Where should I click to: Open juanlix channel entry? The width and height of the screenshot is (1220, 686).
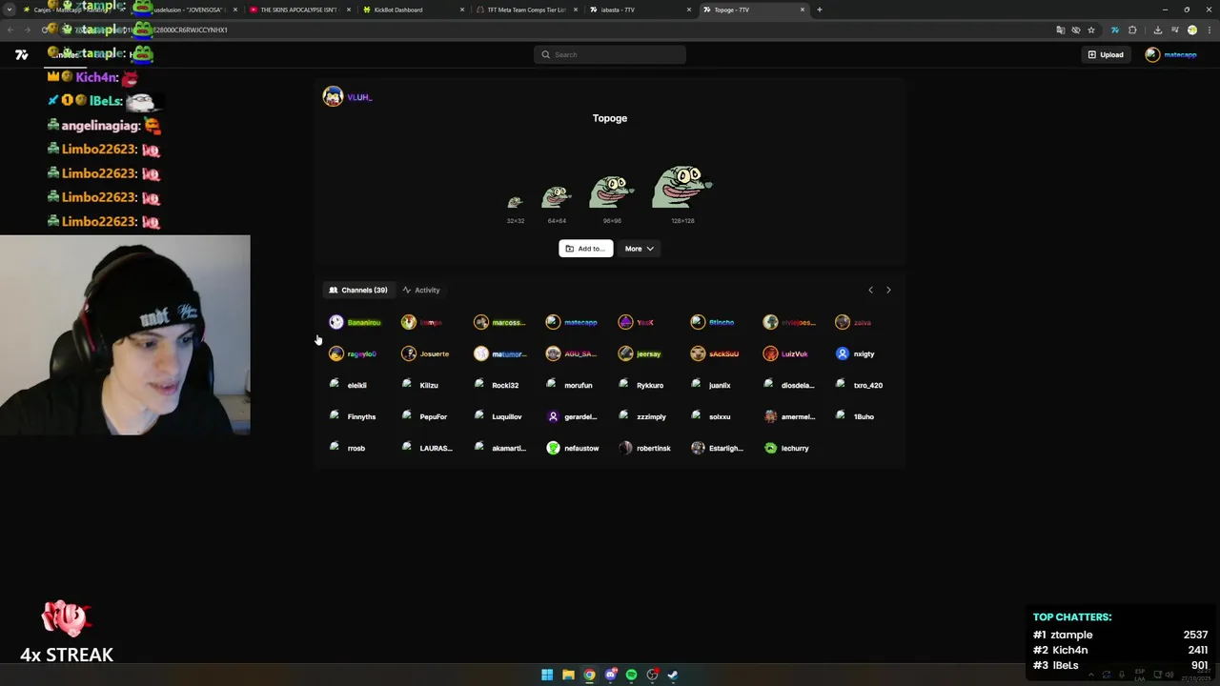[x=711, y=385]
